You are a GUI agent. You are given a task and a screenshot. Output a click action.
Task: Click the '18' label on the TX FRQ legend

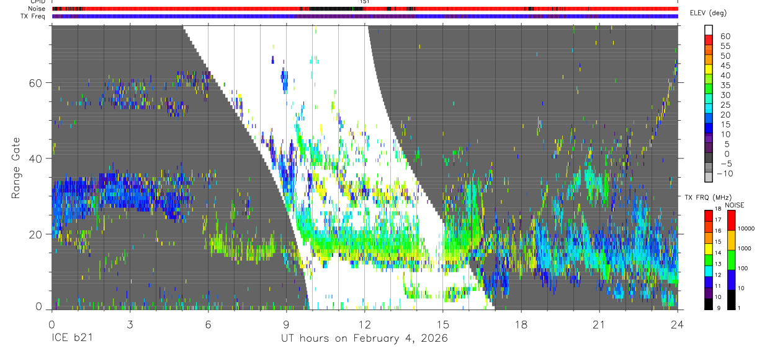click(718, 209)
